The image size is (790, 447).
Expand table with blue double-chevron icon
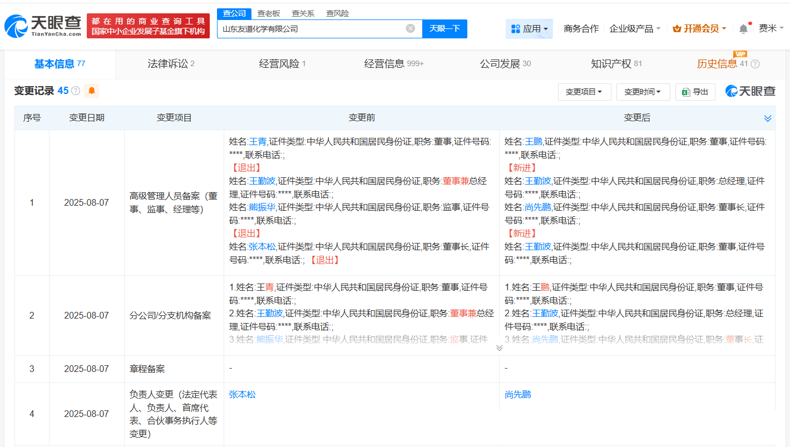click(768, 118)
